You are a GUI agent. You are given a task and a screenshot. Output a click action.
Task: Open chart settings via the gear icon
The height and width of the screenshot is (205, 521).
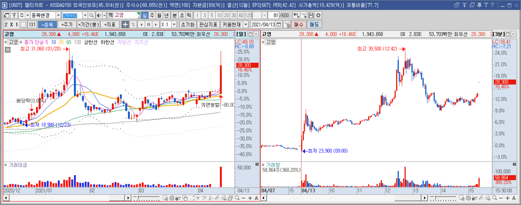pyautogui.click(x=318, y=15)
